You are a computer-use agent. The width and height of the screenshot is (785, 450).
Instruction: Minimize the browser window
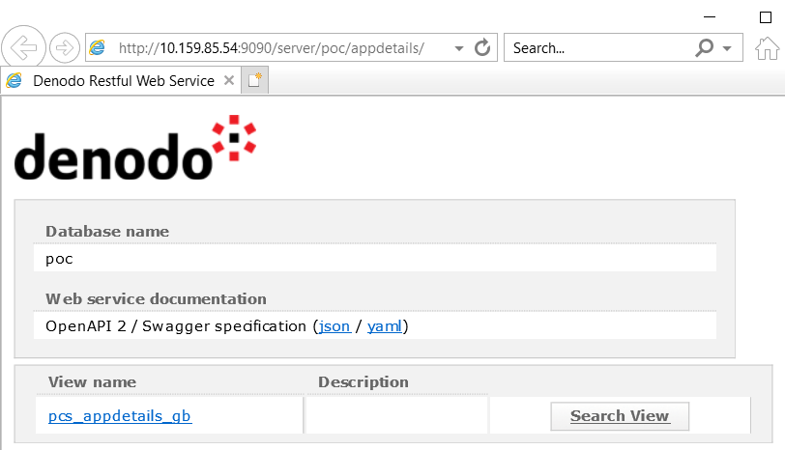click(x=710, y=17)
